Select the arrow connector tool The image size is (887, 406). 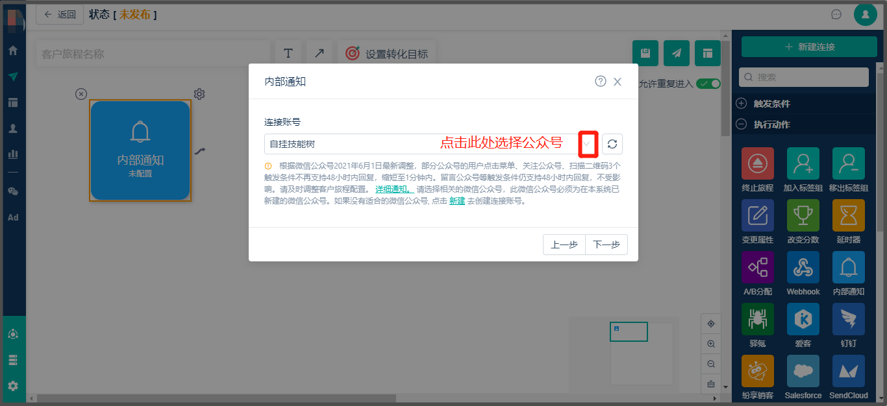[319, 53]
